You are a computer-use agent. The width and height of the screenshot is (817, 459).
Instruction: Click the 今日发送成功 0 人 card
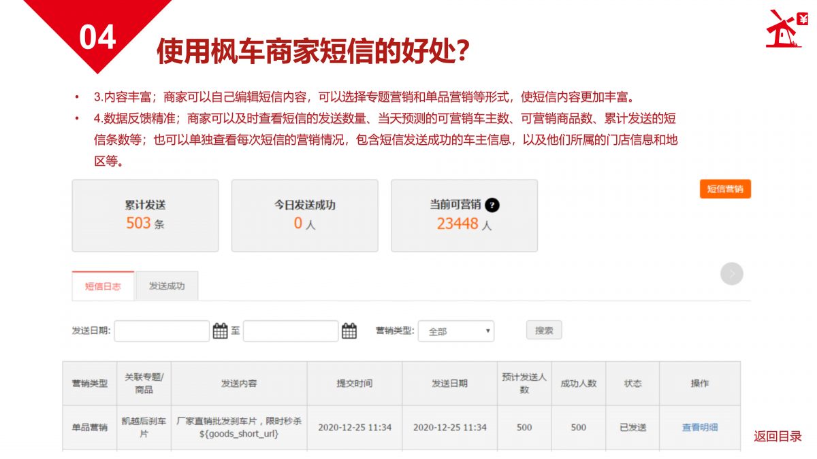305,216
